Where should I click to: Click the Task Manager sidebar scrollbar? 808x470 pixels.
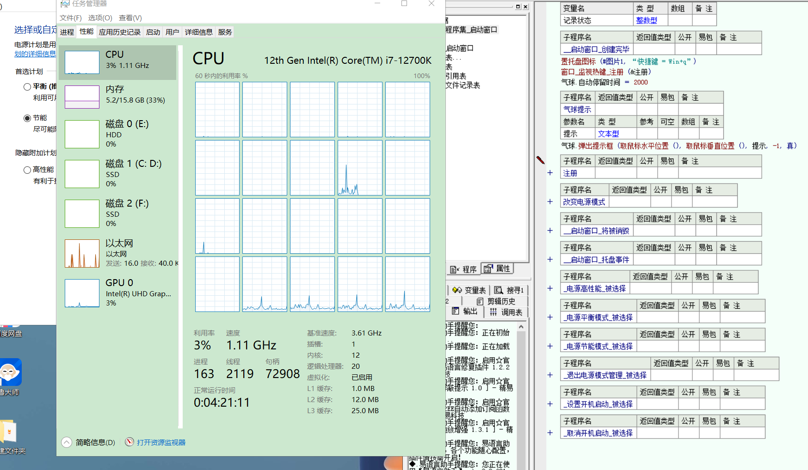180,237
